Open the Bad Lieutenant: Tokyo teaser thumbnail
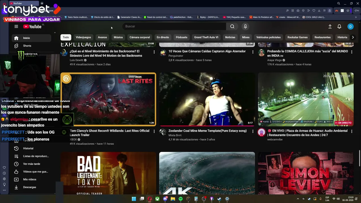This screenshot has width=361, height=203. point(108,173)
